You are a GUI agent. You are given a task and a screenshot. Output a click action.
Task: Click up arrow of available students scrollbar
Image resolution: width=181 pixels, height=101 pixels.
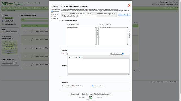coord(96,27)
